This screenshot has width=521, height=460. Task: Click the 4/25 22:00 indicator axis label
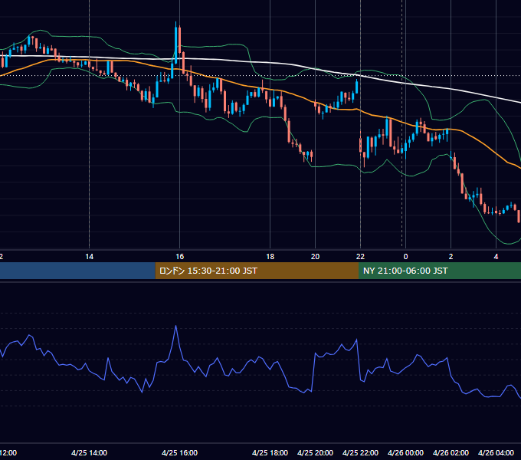[361, 452]
